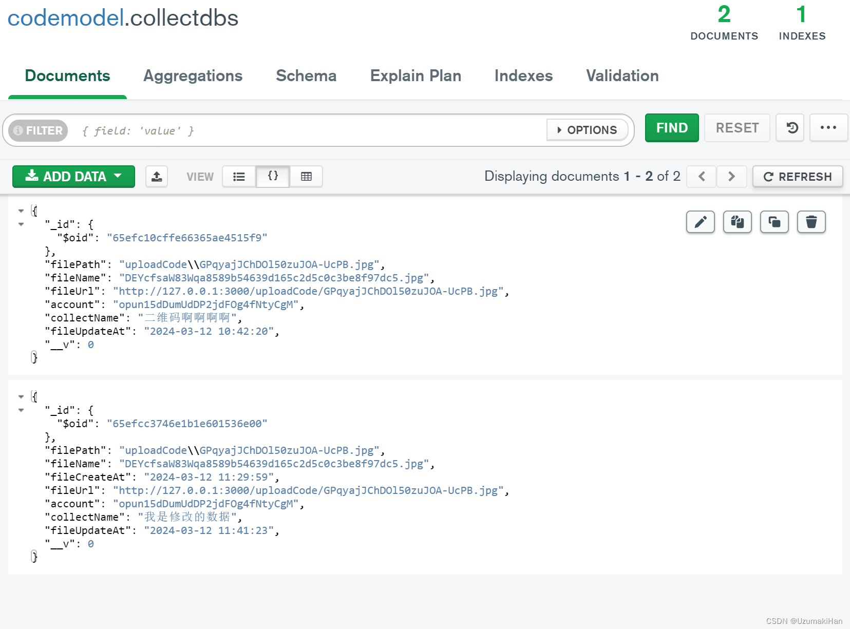
Task: Select first document oid 65efc10cffe66365ae4515f9
Action: tap(187, 238)
